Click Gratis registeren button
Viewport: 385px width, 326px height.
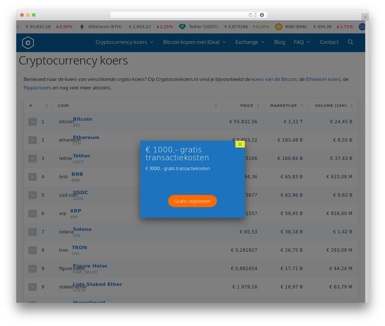(x=192, y=201)
